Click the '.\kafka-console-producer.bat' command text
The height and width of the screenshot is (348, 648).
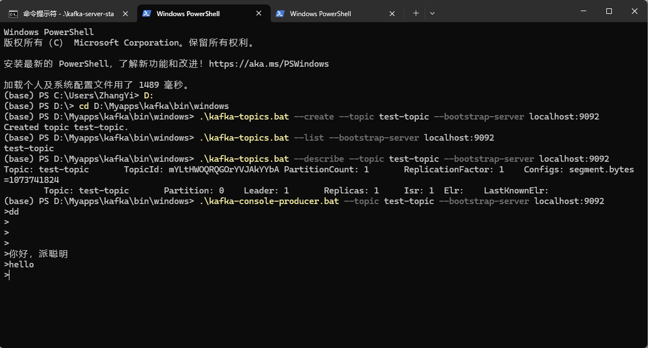click(269, 201)
